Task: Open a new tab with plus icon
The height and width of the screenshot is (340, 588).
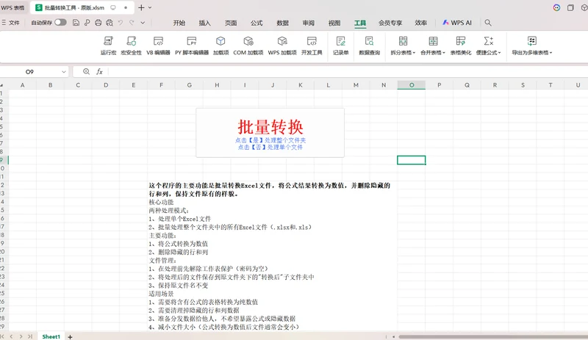Action: point(141,7)
